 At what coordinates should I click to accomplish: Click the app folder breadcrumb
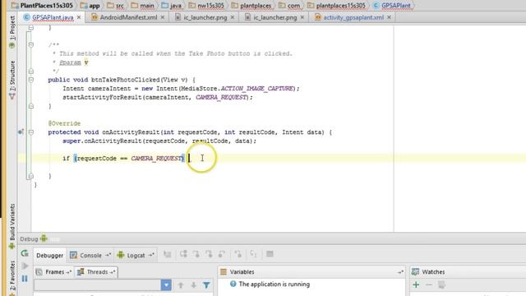coord(90,6)
